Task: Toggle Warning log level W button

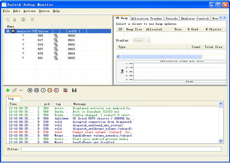Action: tap(50, 90)
